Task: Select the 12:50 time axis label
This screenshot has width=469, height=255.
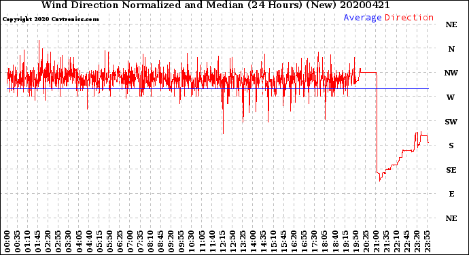Action: click(232, 241)
